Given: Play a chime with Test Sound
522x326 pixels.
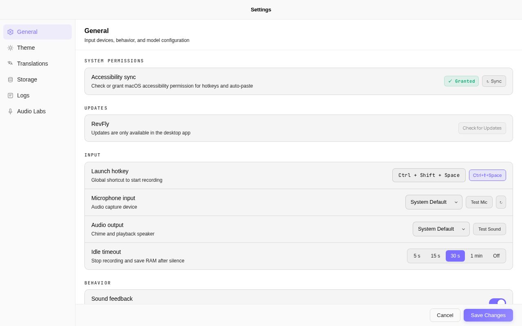Looking at the screenshot, I should pos(489,229).
